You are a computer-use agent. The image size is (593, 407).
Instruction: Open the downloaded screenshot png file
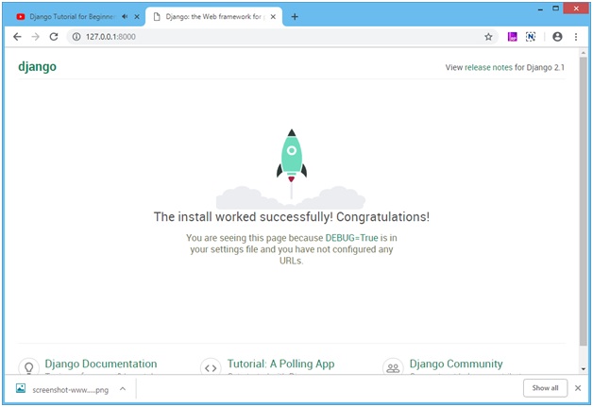pyautogui.click(x=70, y=390)
